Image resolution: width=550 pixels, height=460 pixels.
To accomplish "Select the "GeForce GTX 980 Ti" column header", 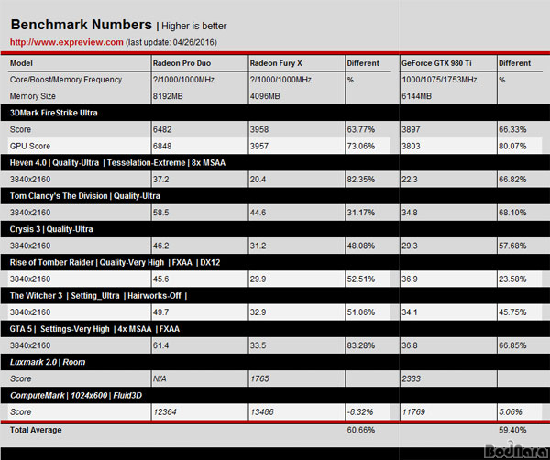I will tap(436, 63).
